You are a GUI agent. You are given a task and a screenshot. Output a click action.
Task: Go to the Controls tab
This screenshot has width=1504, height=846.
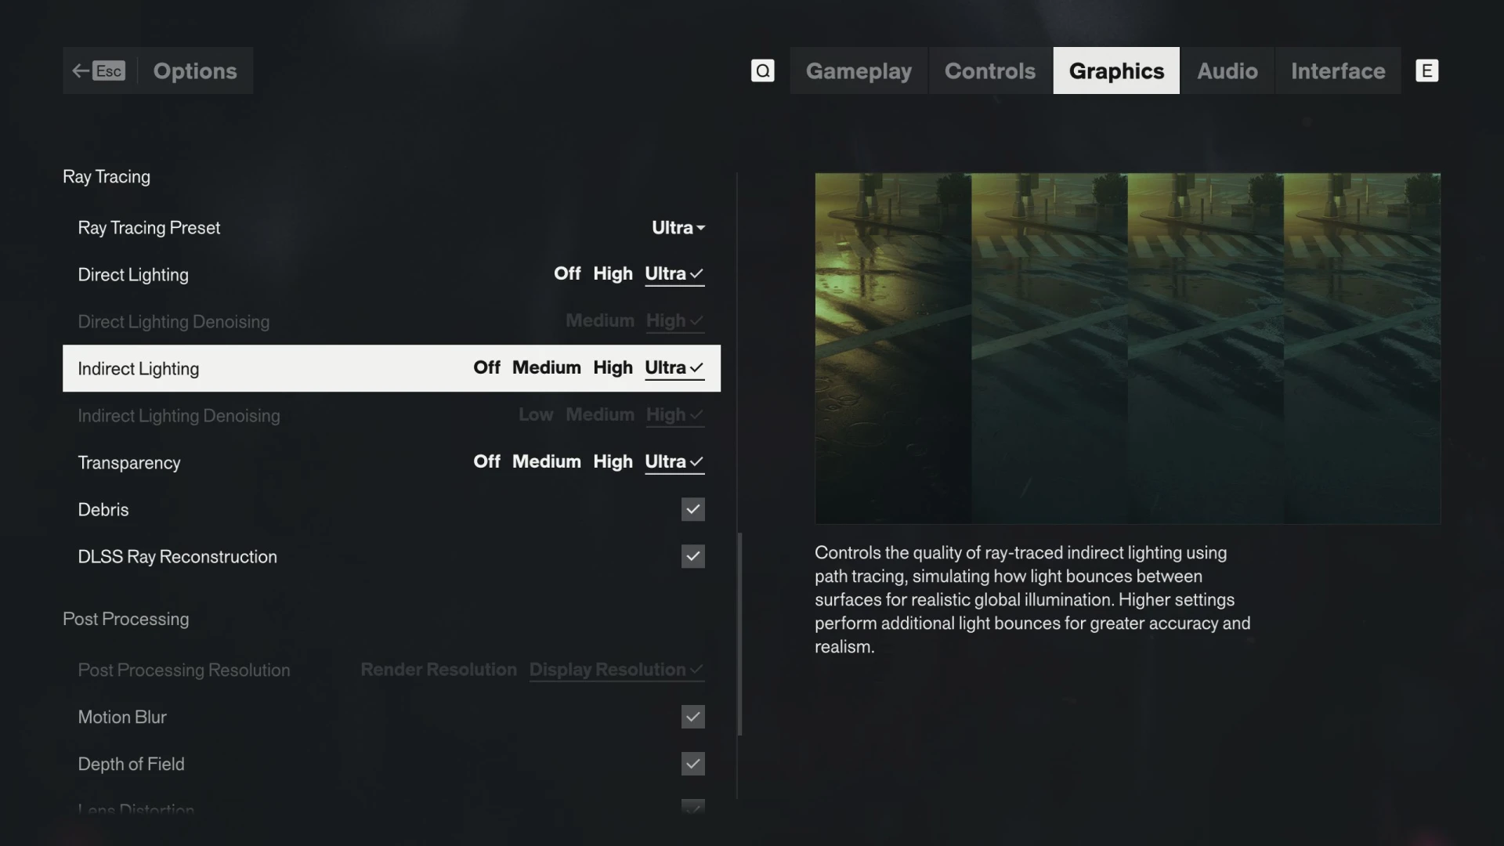(990, 70)
